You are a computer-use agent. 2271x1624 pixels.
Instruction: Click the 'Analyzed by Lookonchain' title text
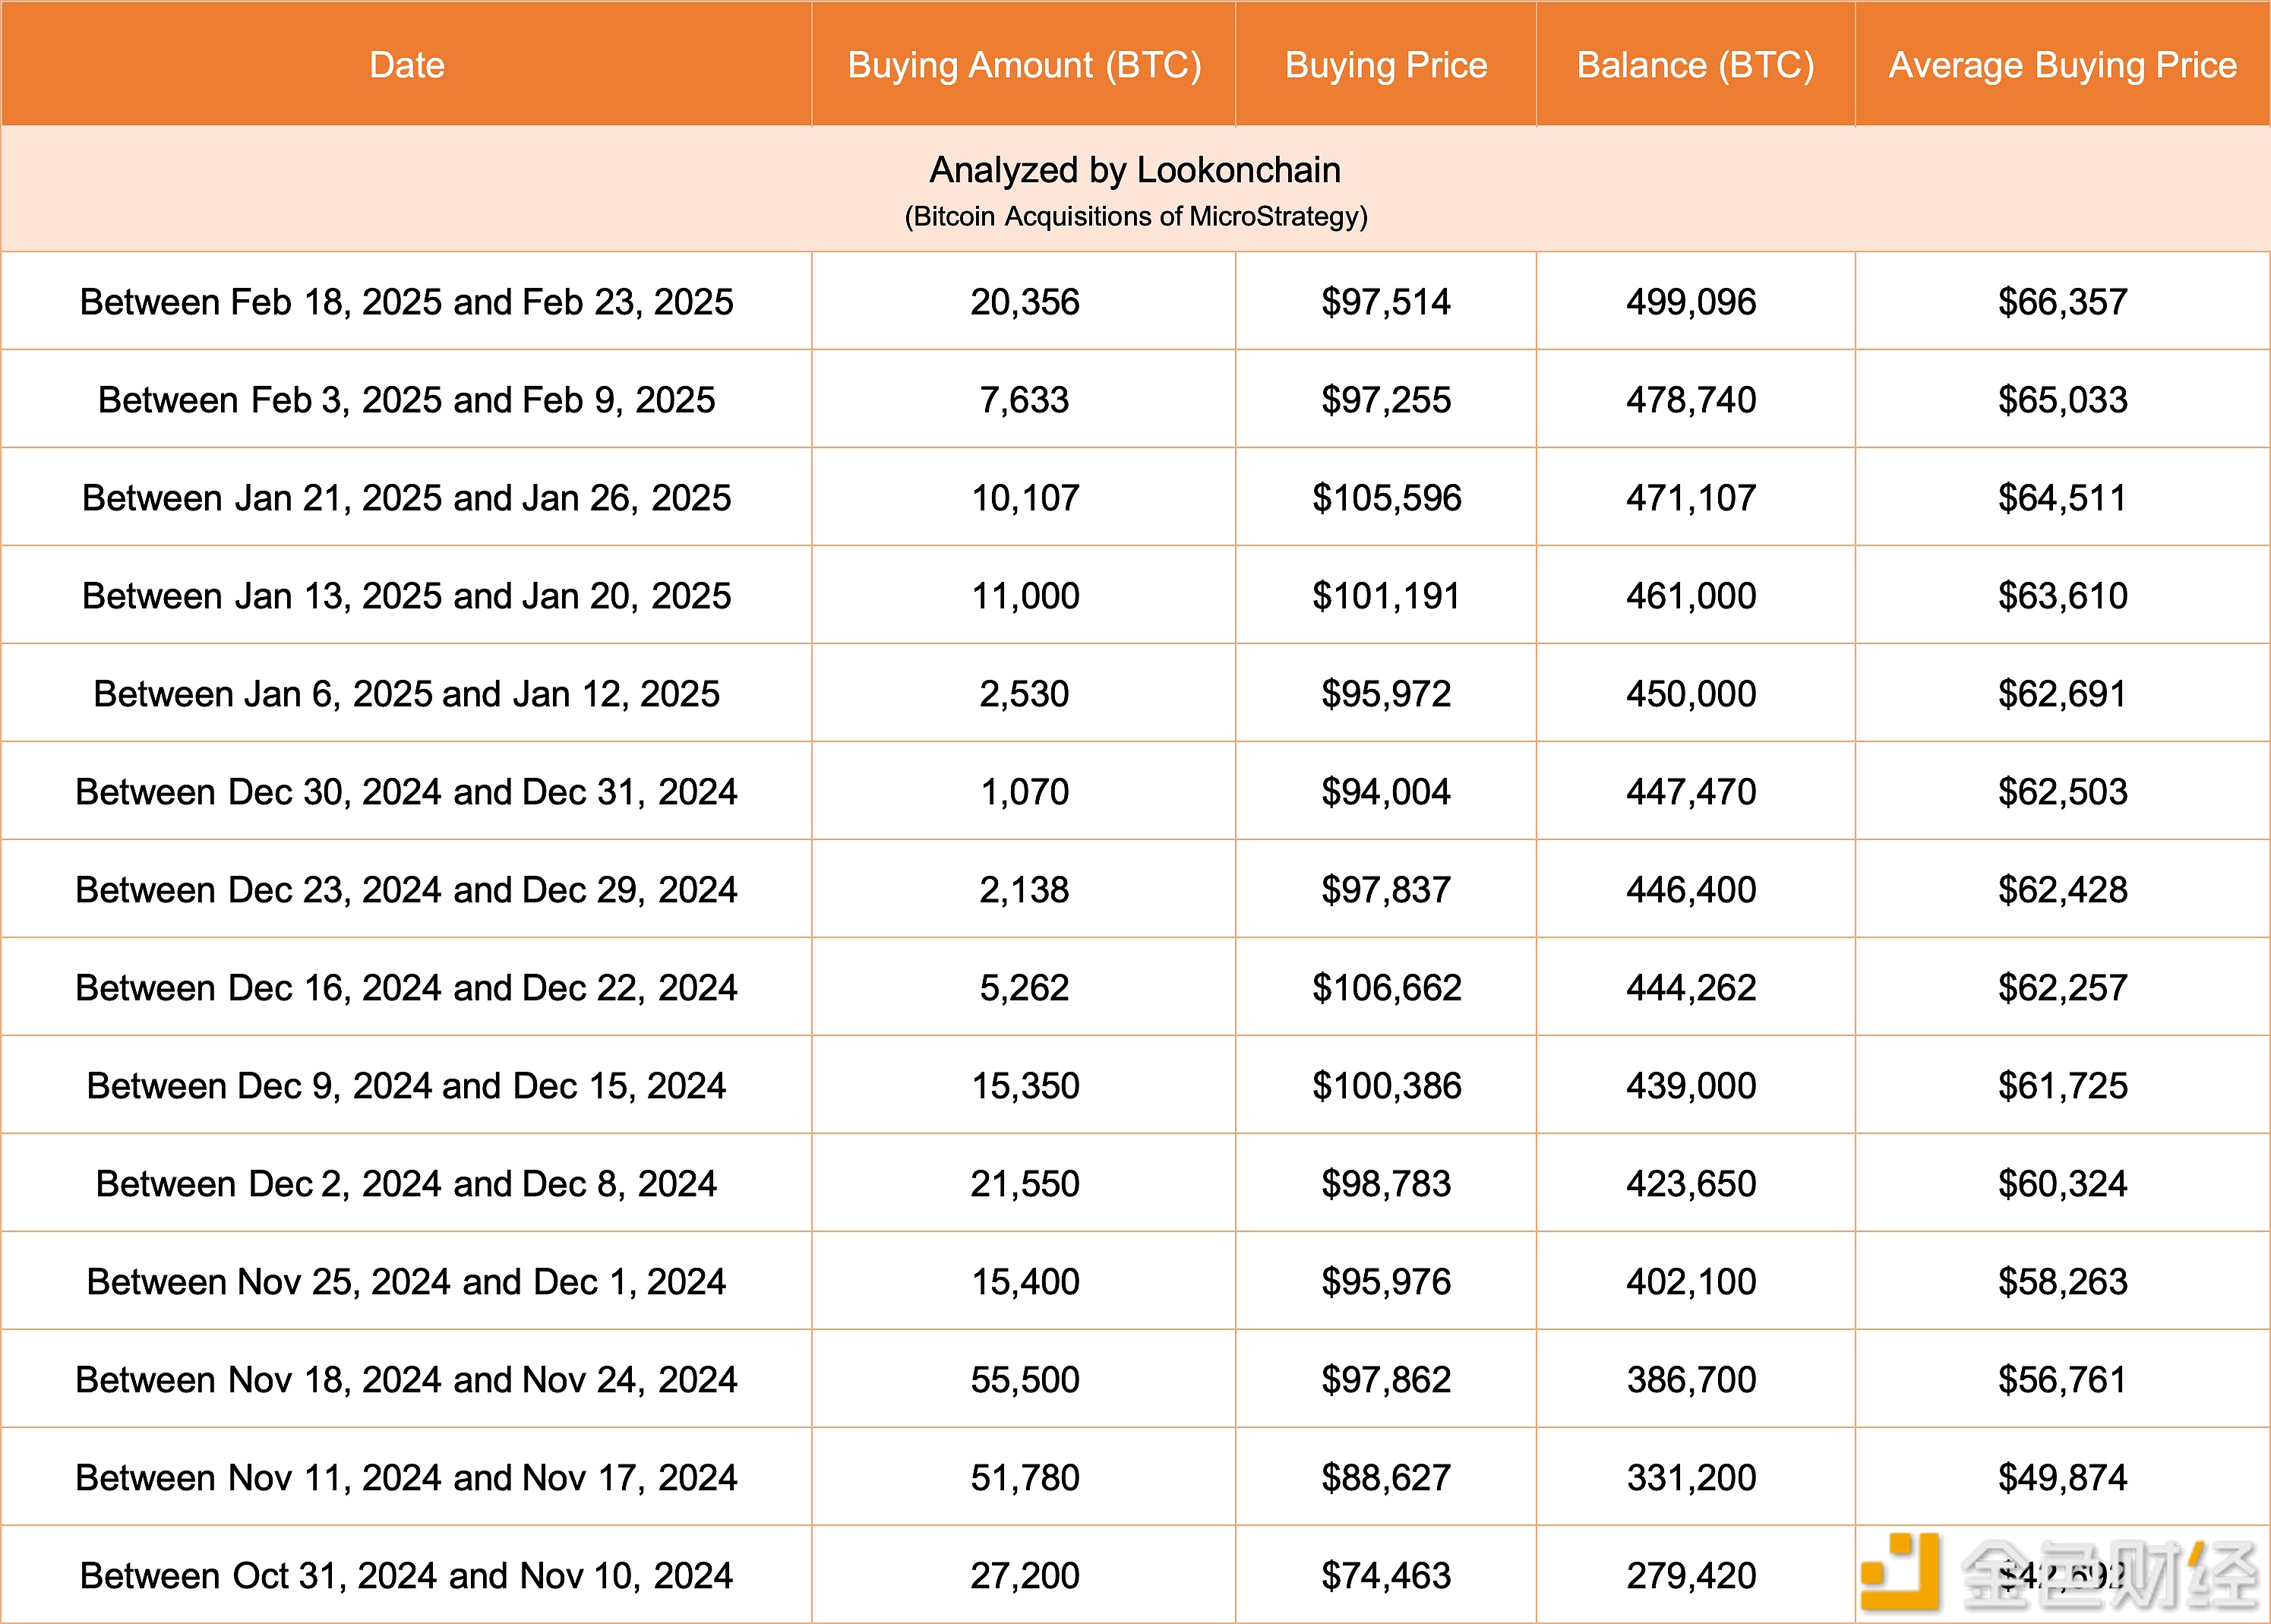[x=1135, y=170]
